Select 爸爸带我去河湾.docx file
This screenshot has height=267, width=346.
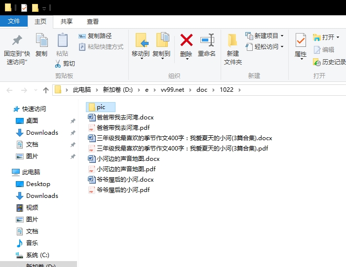121,117
